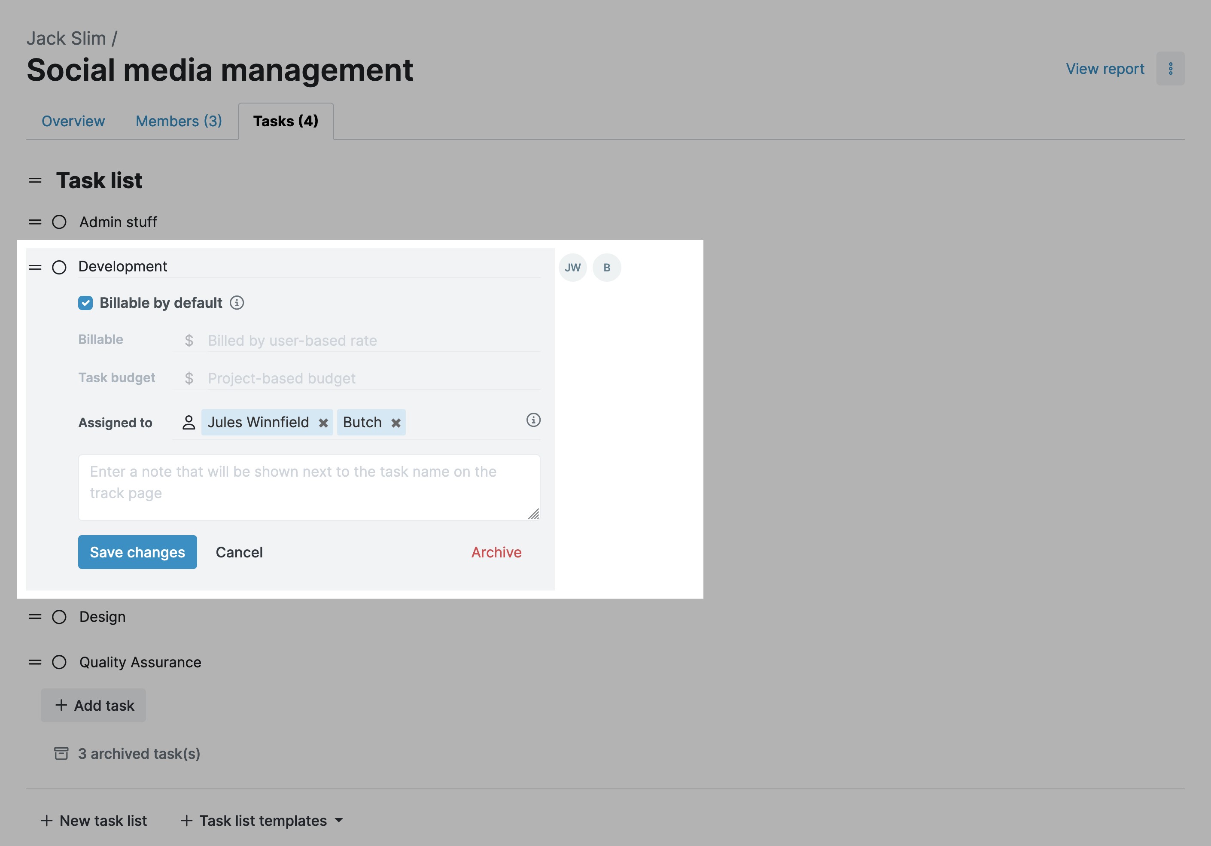The image size is (1211, 846).
Task: Click drag handle for Quality Assurance task
Action: point(35,662)
